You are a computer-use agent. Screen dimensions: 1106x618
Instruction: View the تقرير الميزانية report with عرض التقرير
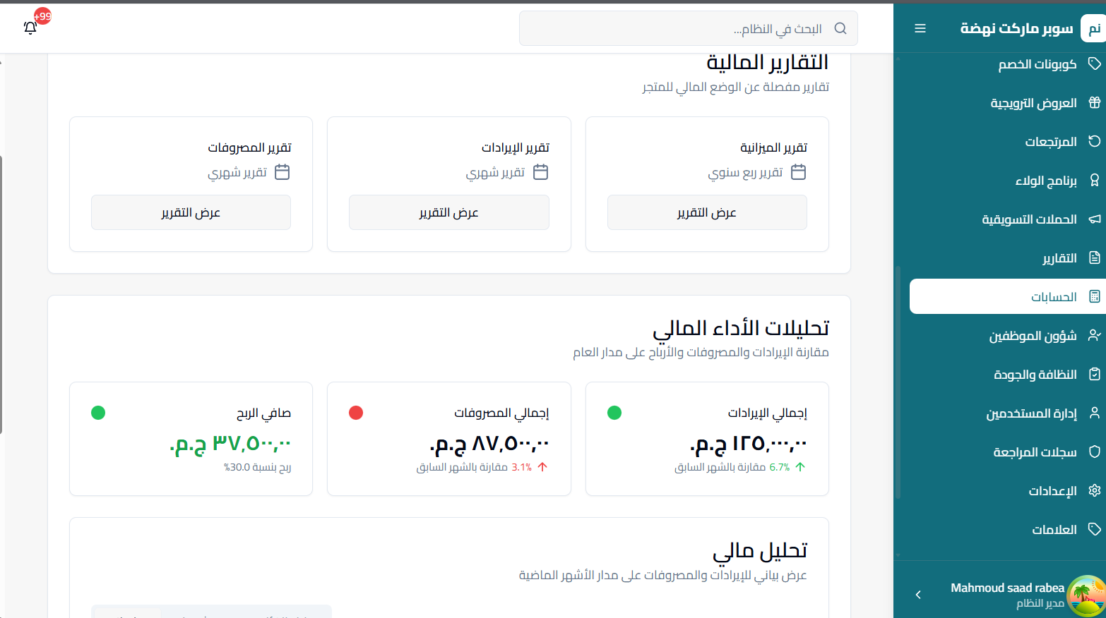(x=707, y=212)
